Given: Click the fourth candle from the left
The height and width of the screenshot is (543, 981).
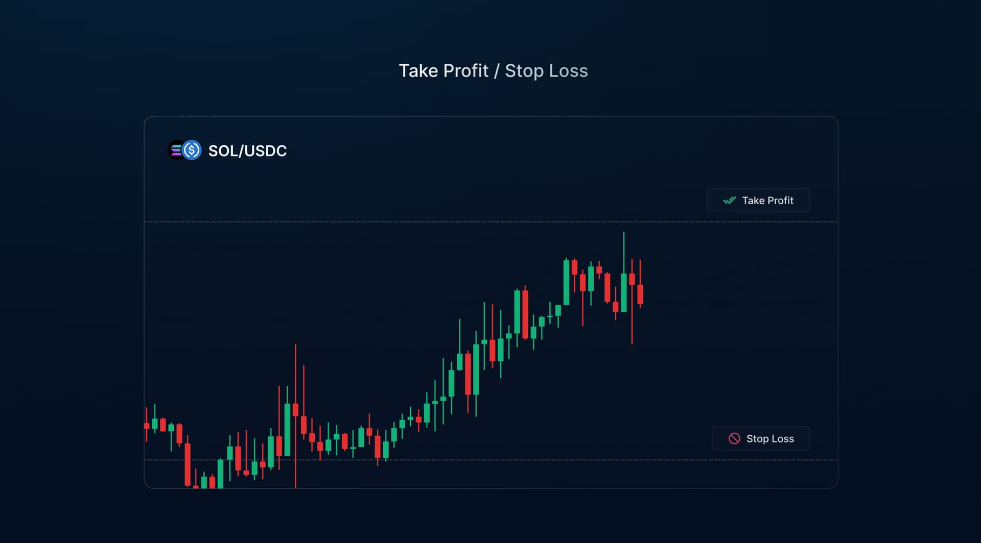Looking at the screenshot, I should pos(171,428).
